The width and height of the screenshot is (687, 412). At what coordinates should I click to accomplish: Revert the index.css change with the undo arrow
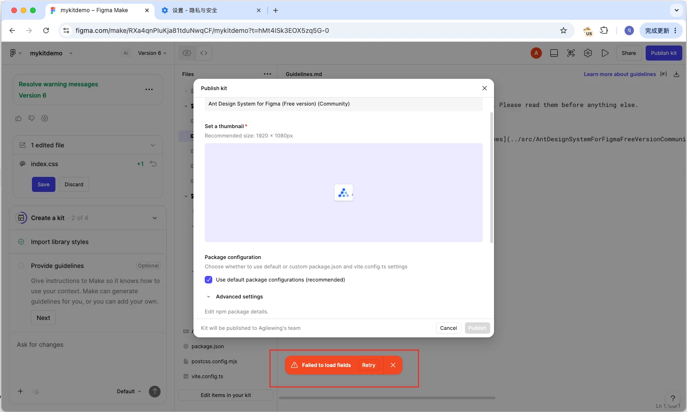(x=153, y=164)
